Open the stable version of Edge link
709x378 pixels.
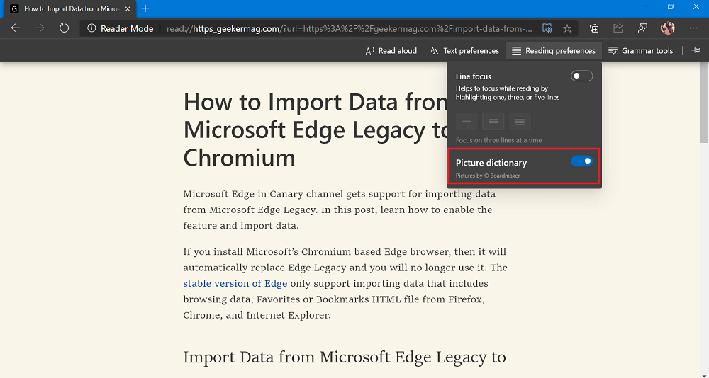pos(235,284)
